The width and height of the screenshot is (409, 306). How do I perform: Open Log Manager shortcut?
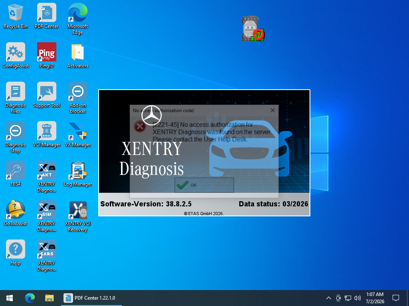pyautogui.click(x=78, y=174)
